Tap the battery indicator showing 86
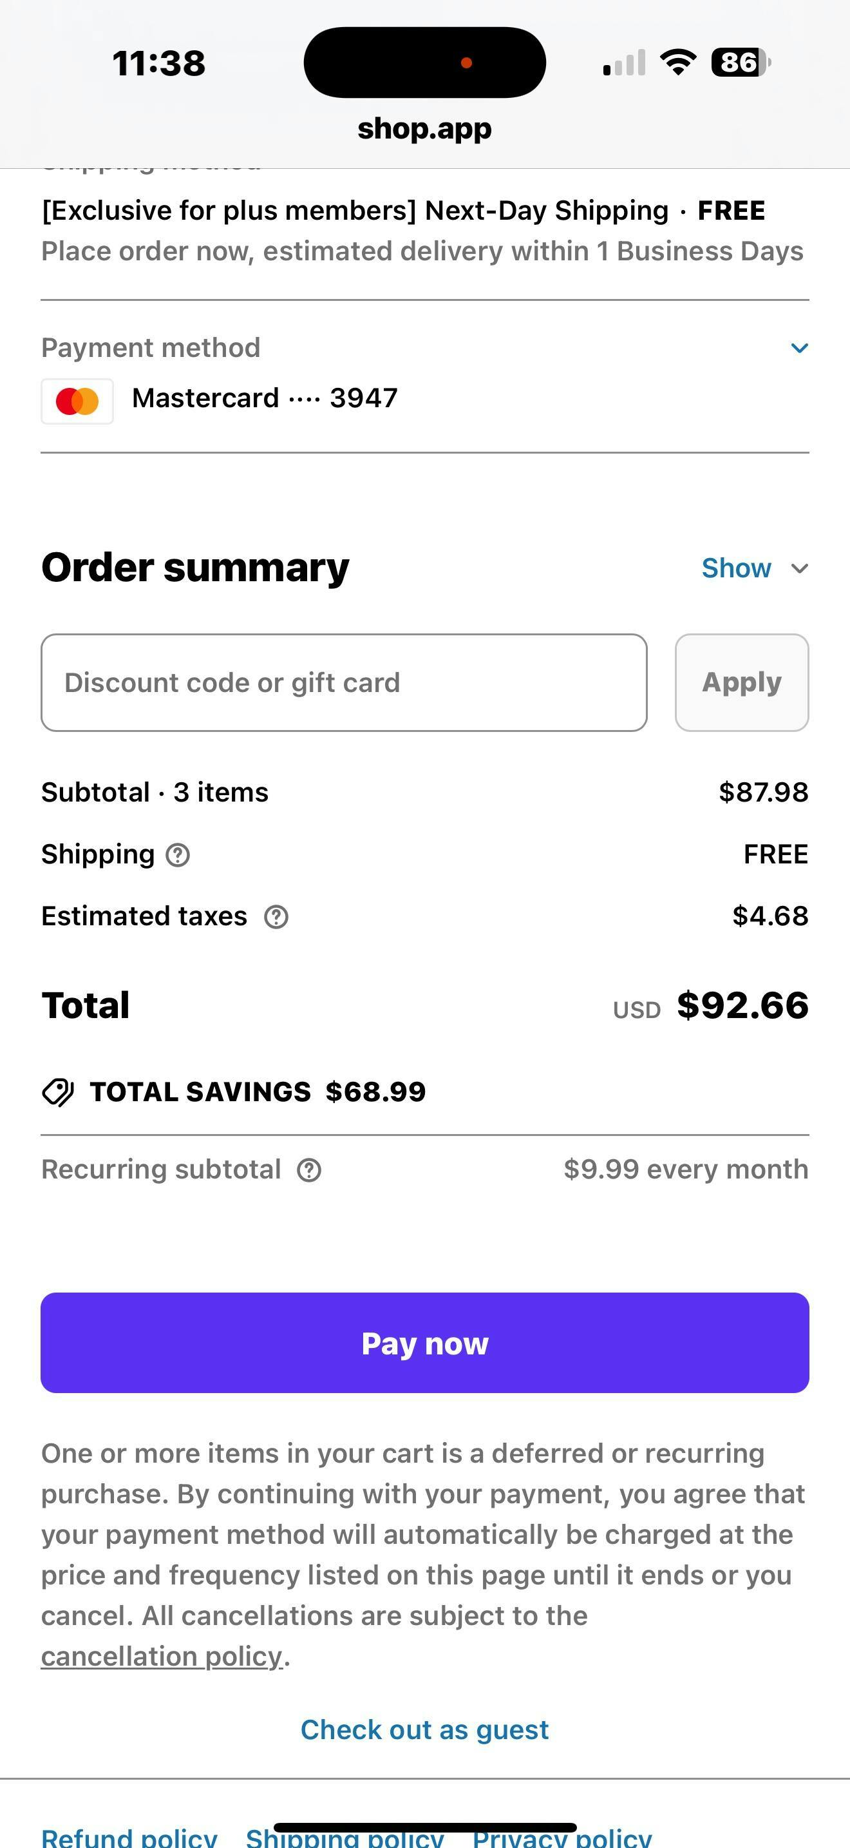The height and width of the screenshot is (1848, 850). click(x=741, y=63)
